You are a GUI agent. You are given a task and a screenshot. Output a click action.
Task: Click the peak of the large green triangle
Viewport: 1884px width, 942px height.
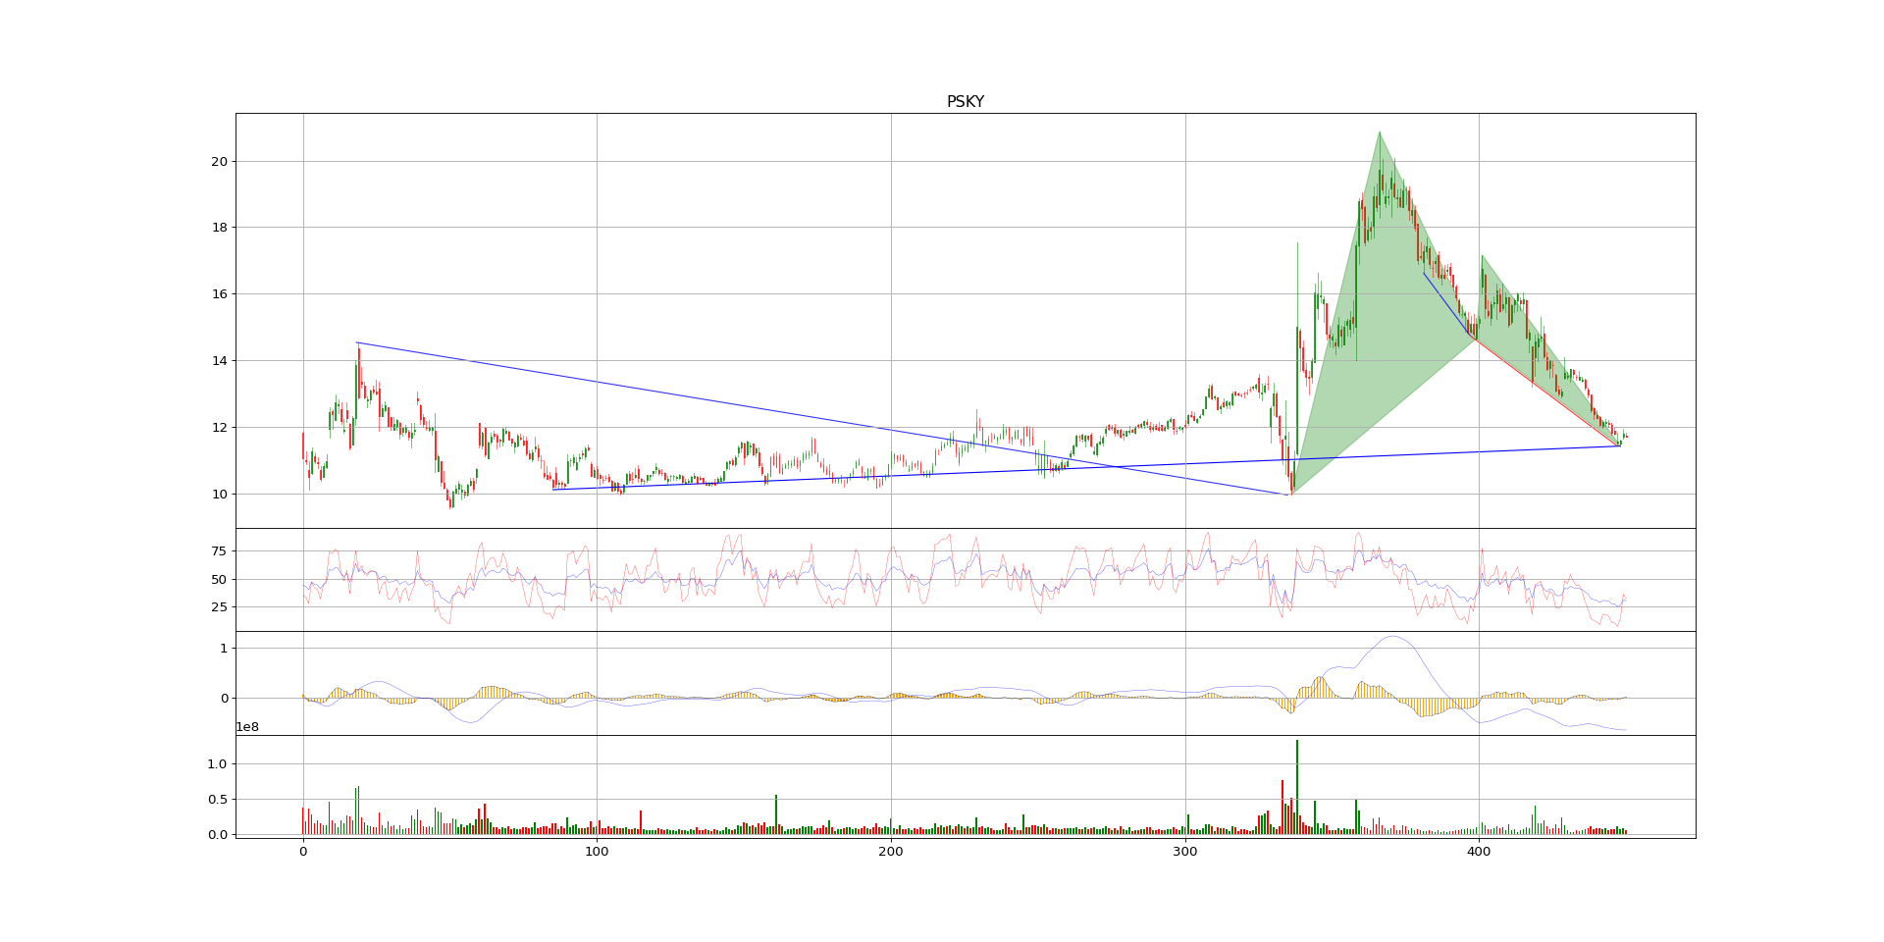tap(1379, 132)
